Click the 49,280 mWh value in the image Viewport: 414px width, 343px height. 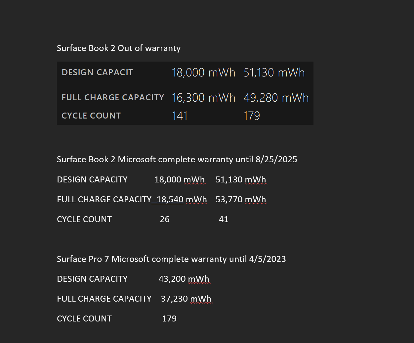pos(276,98)
